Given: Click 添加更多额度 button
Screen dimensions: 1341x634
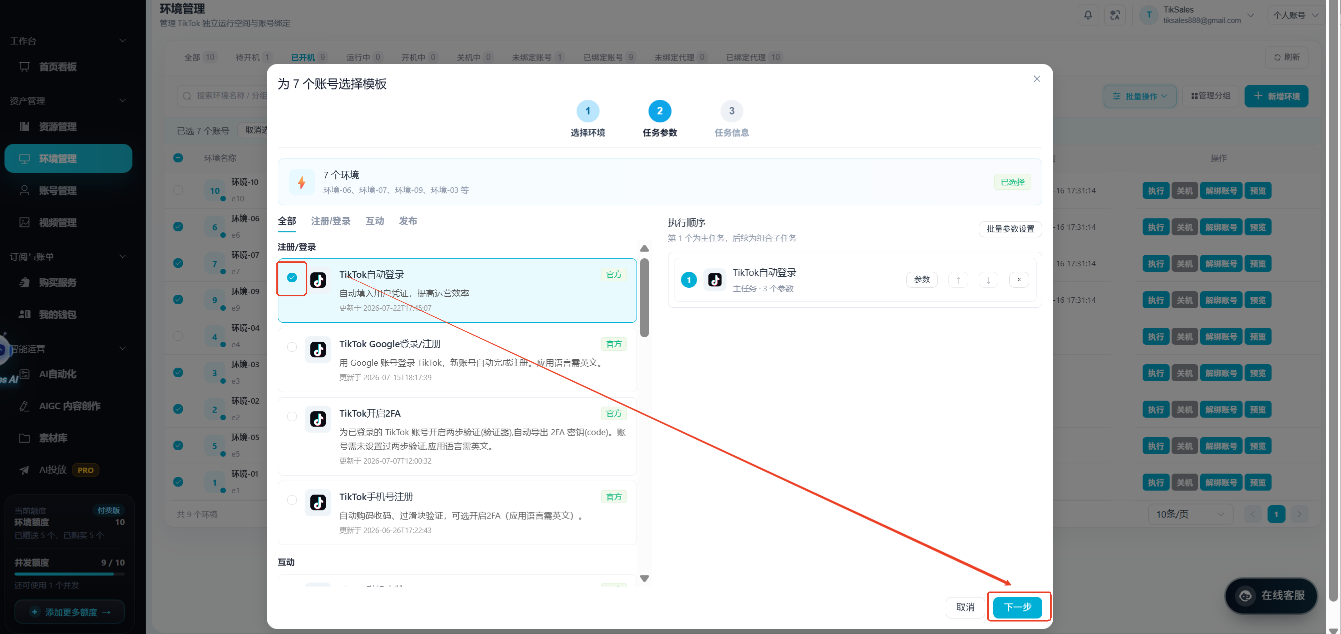Looking at the screenshot, I should pos(70,612).
